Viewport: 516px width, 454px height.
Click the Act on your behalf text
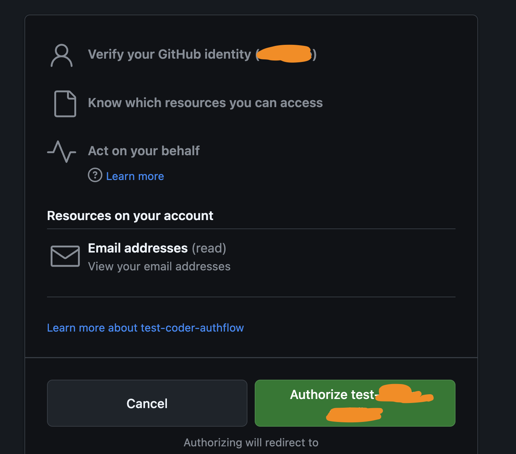click(144, 151)
